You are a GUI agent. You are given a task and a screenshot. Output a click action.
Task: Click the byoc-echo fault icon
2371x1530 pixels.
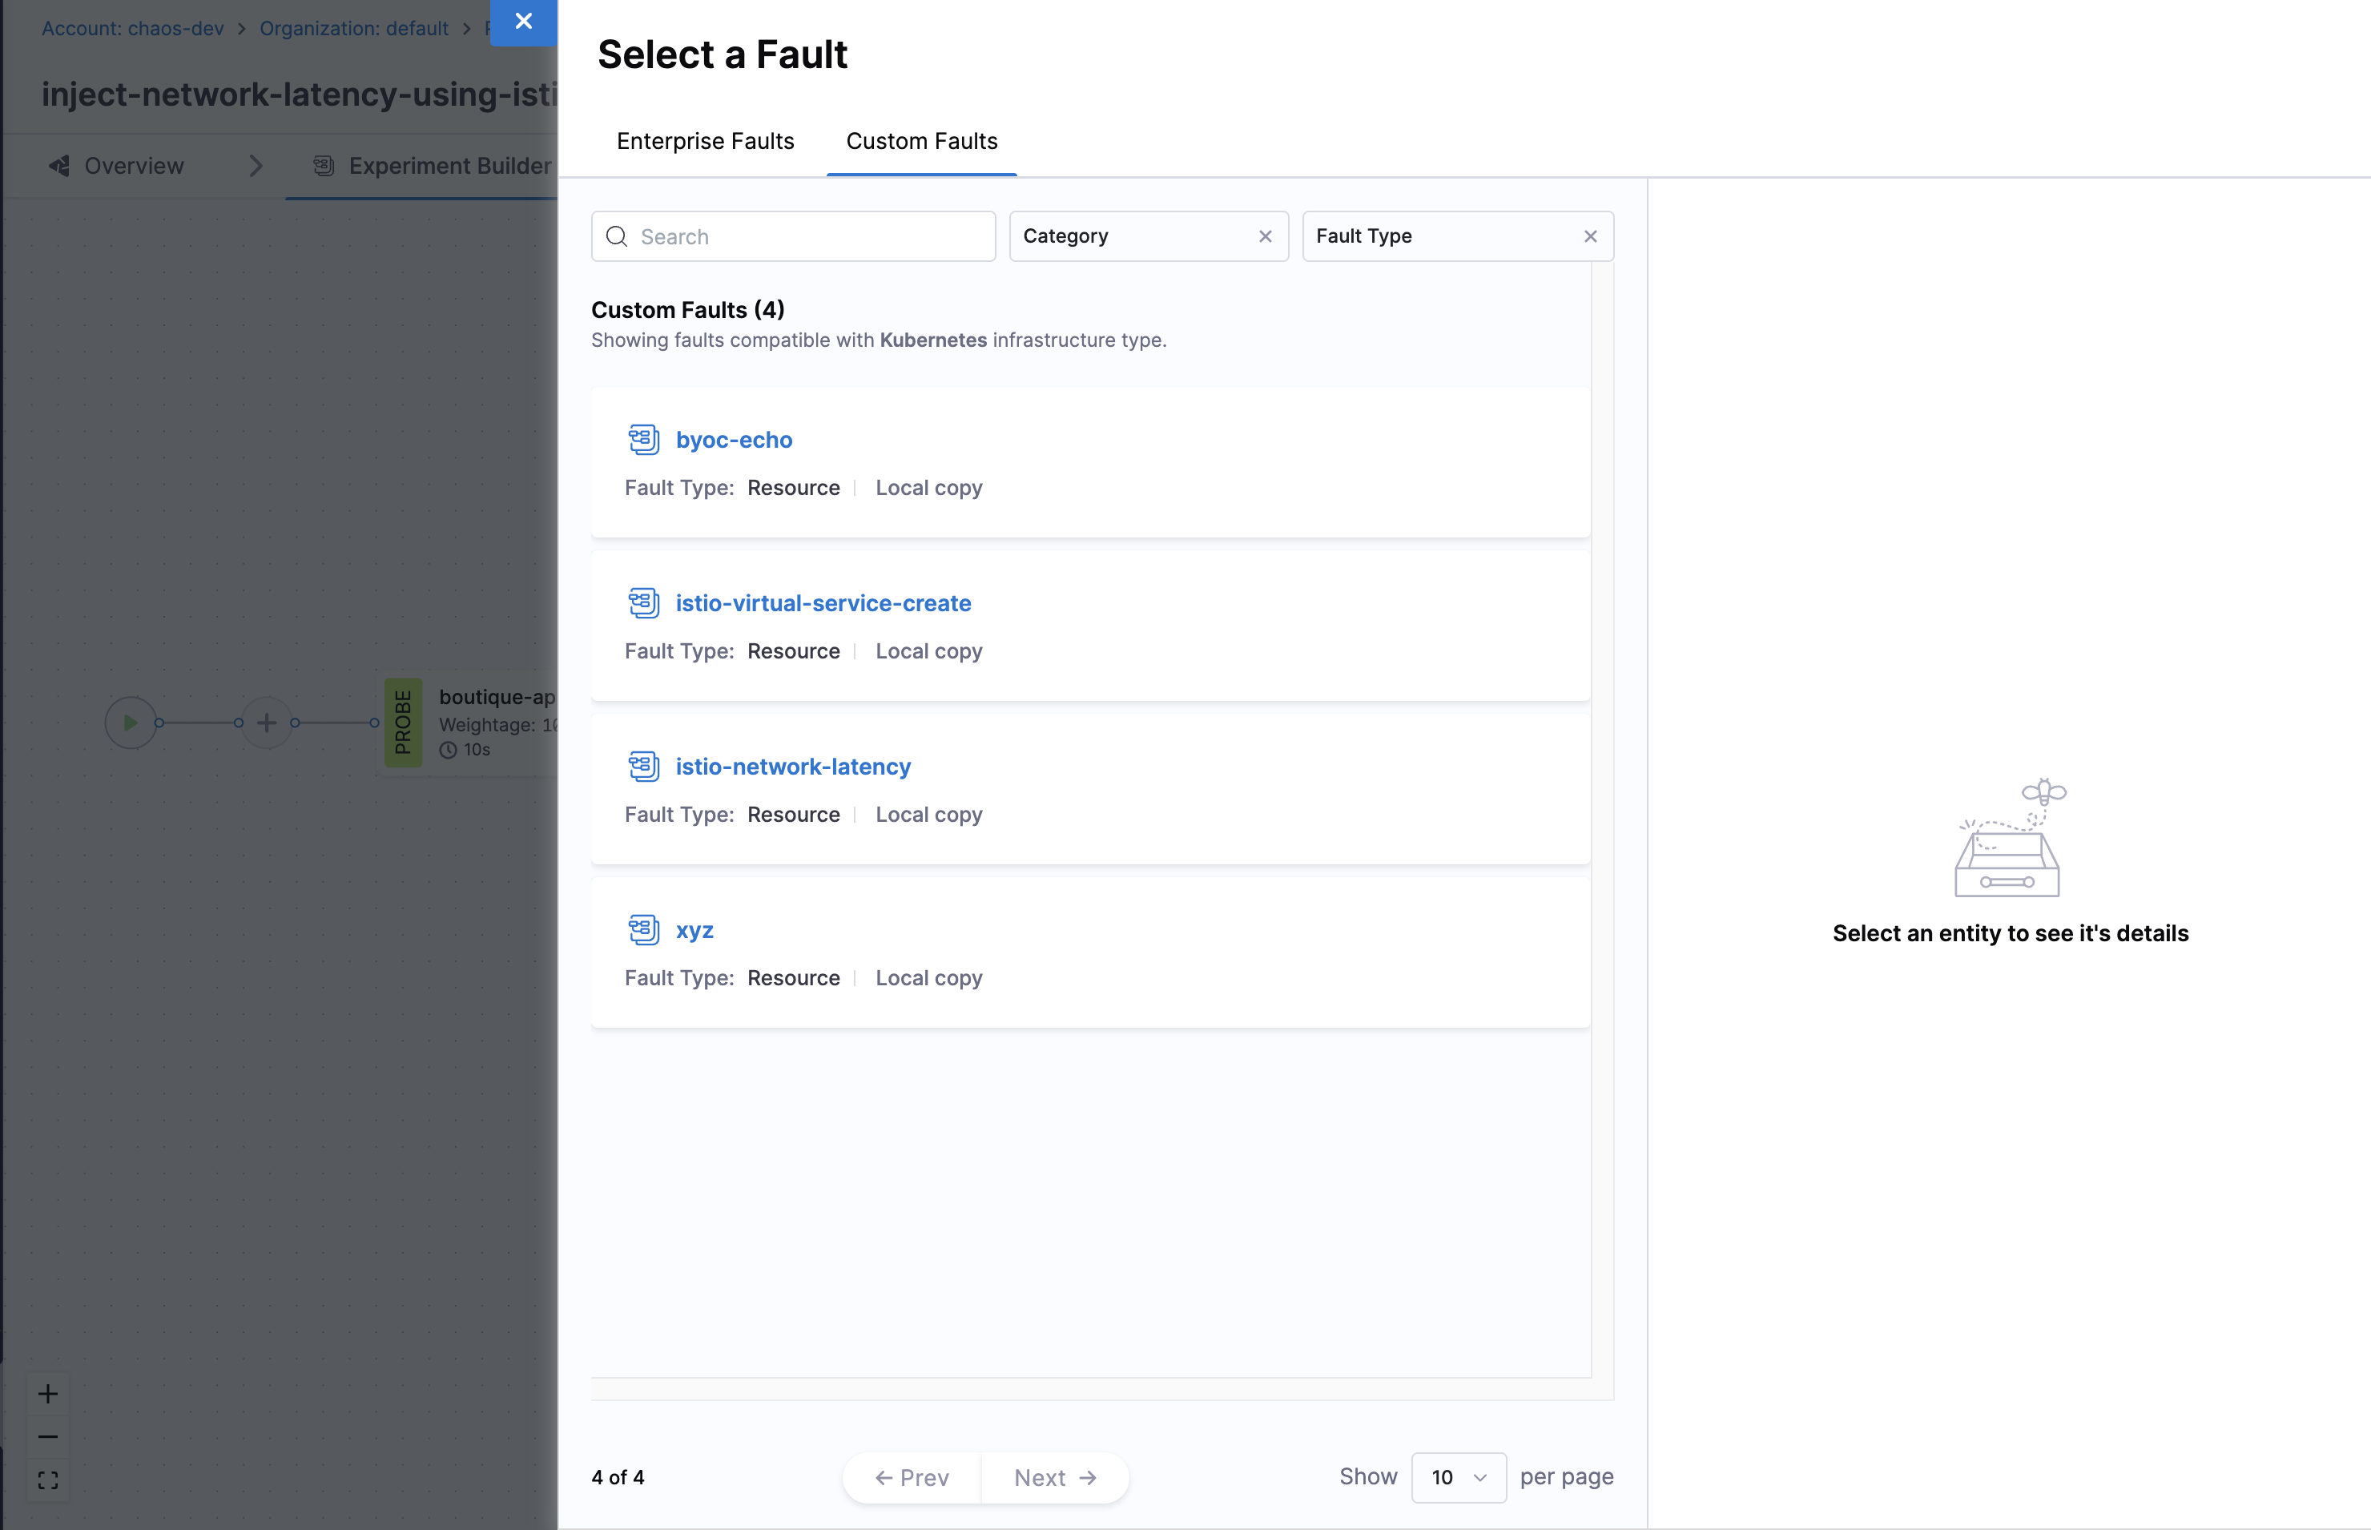[644, 439]
